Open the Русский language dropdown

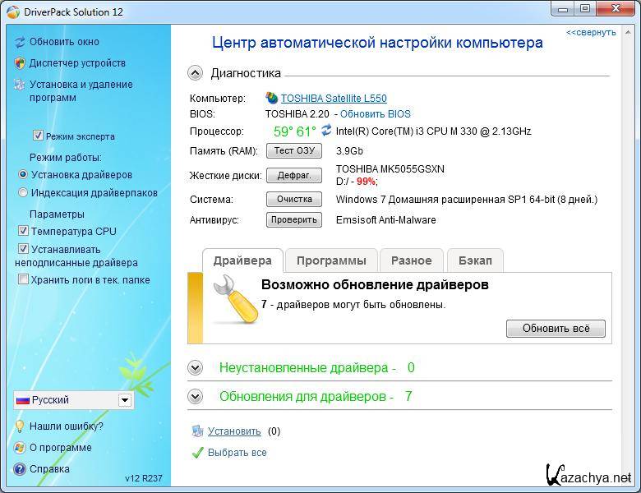click(125, 400)
